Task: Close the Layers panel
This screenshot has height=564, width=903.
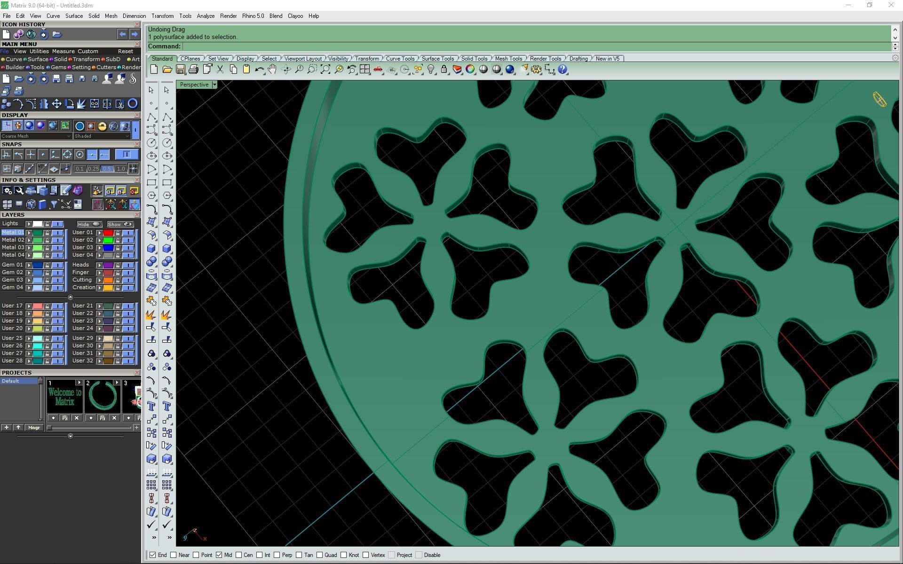Action: click(x=137, y=215)
